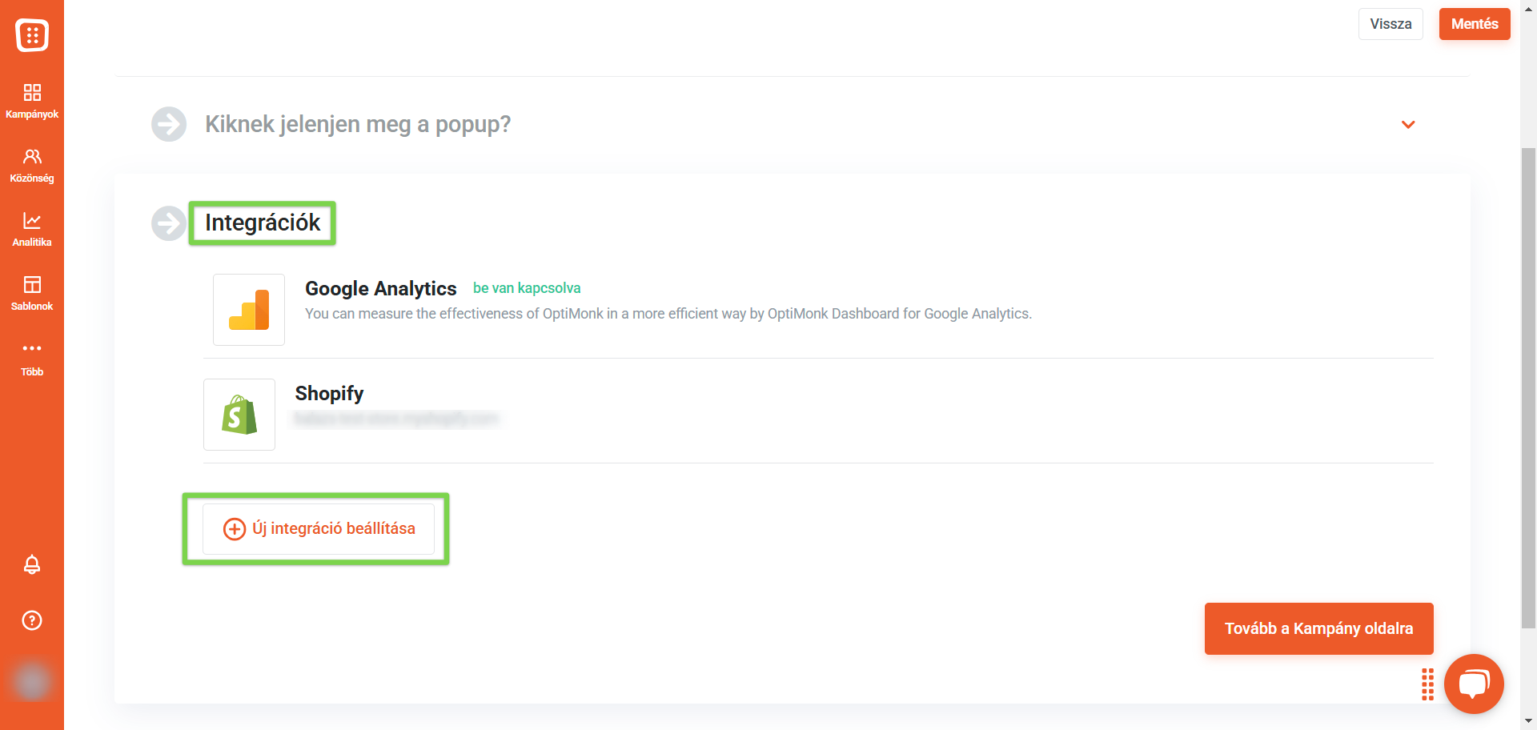Click the OptiMonk logo icon
Image resolution: width=1537 pixels, height=730 pixels.
click(32, 34)
